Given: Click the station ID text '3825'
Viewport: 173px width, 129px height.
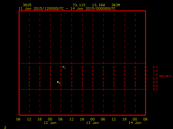Looking at the screenshot, I should click(x=27, y=5).
